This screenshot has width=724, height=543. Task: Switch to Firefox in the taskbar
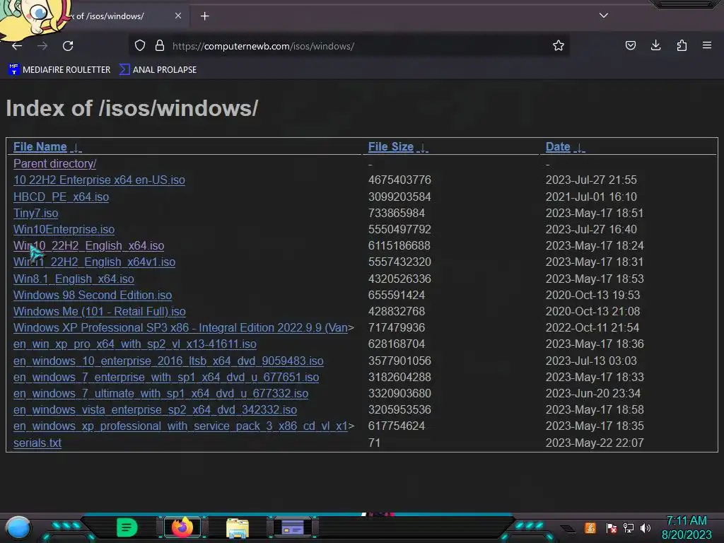[x=182, y=527]
